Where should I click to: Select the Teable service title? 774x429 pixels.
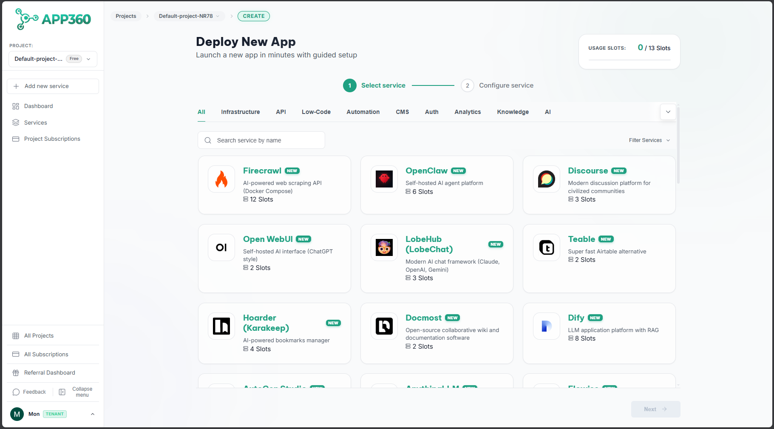tap(581, 239)
